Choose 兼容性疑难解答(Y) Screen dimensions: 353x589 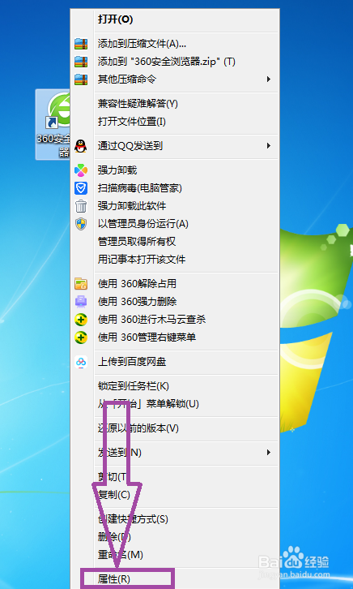(138, 104)
